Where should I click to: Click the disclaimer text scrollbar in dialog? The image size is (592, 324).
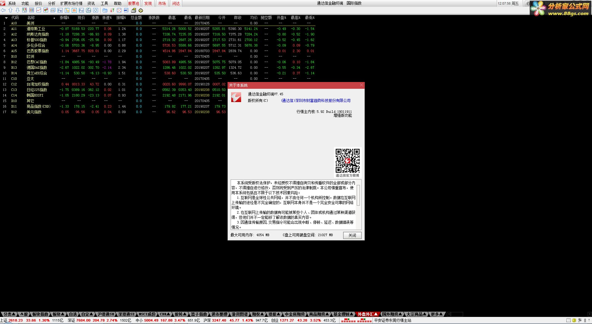click(x=358, y=195)
